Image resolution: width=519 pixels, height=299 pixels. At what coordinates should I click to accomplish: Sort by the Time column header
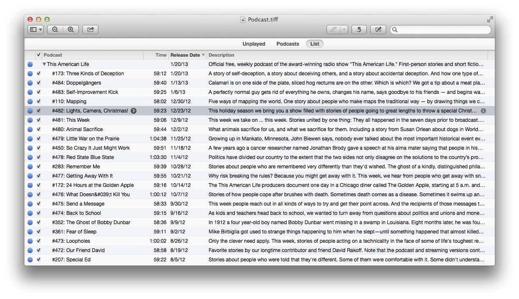[x=156, y=55]
